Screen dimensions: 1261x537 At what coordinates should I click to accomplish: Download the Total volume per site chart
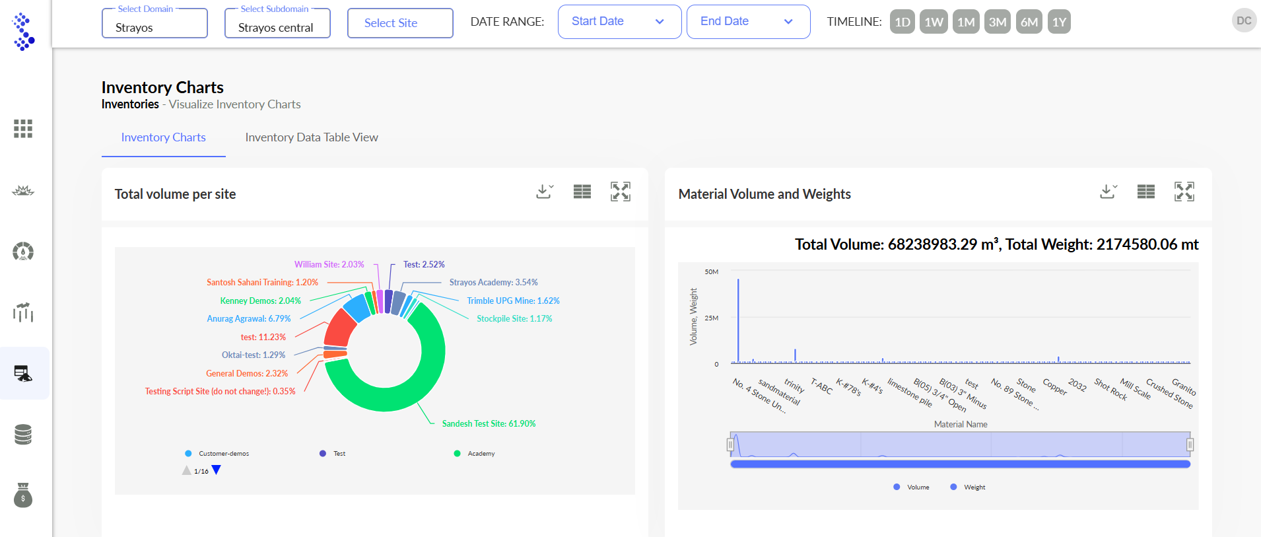click(x=545, y=192)
